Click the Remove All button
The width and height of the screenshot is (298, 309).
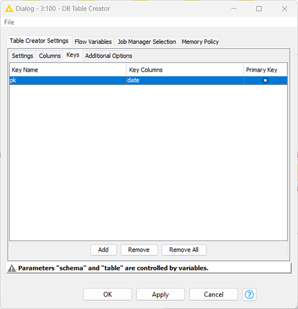(184, 250)
